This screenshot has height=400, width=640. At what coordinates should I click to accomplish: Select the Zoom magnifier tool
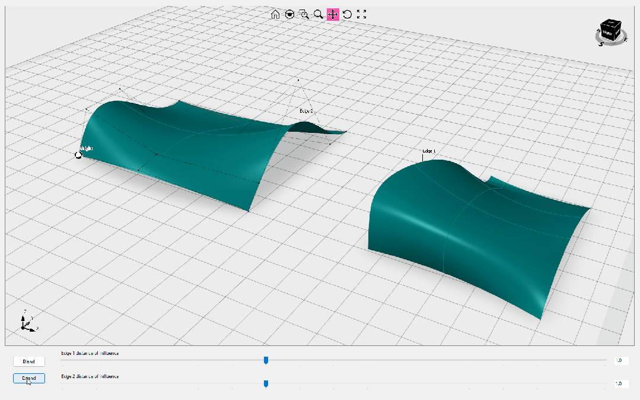[x=319, y=15]
